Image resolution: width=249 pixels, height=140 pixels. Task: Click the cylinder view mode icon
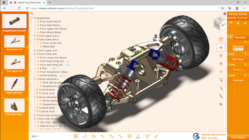221,40
